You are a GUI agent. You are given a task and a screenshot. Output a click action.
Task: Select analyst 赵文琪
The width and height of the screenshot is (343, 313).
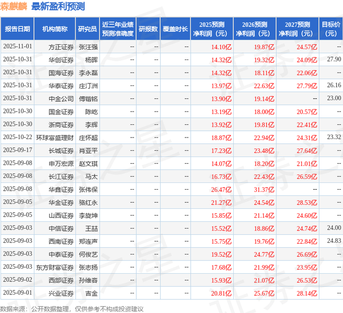[x=88, y=164]
